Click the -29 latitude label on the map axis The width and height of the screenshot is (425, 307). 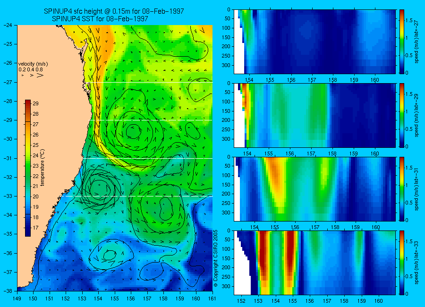[8, 120]
